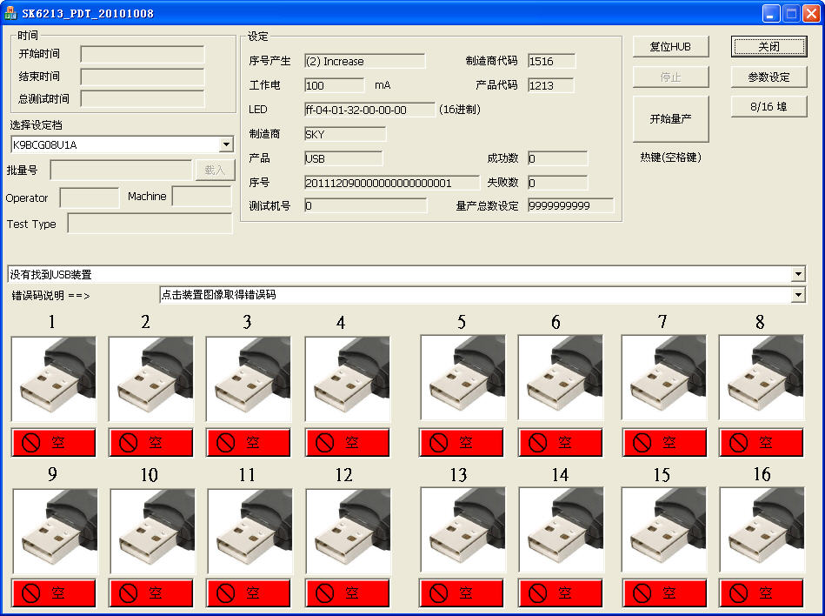This screenshot has height=616, width=825.
Task: Select the USB drive icon numbered 9
Action: (x=55, y=532)
